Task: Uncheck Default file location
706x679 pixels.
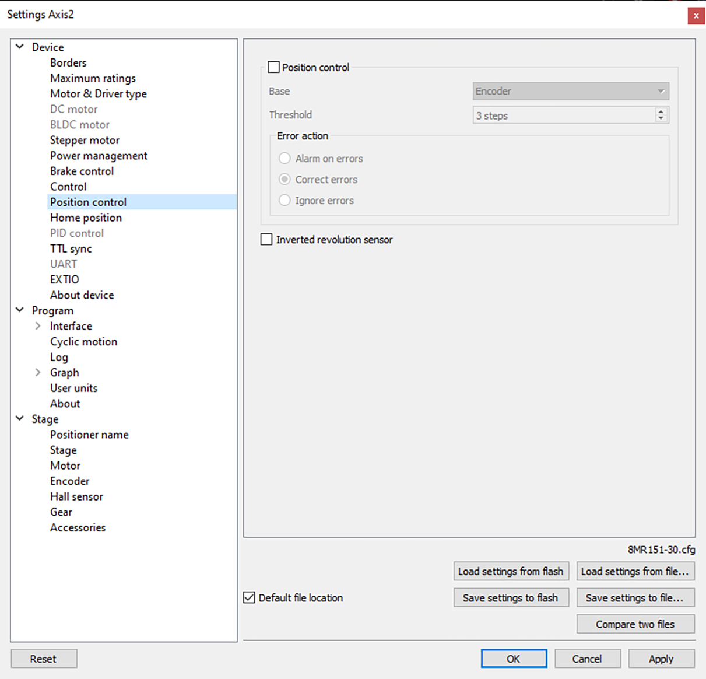Action: point(249,597)
